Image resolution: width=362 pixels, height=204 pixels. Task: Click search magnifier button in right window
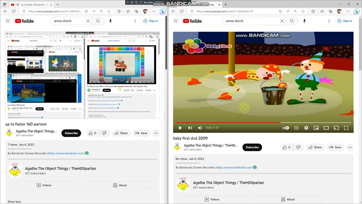(292, 21)
